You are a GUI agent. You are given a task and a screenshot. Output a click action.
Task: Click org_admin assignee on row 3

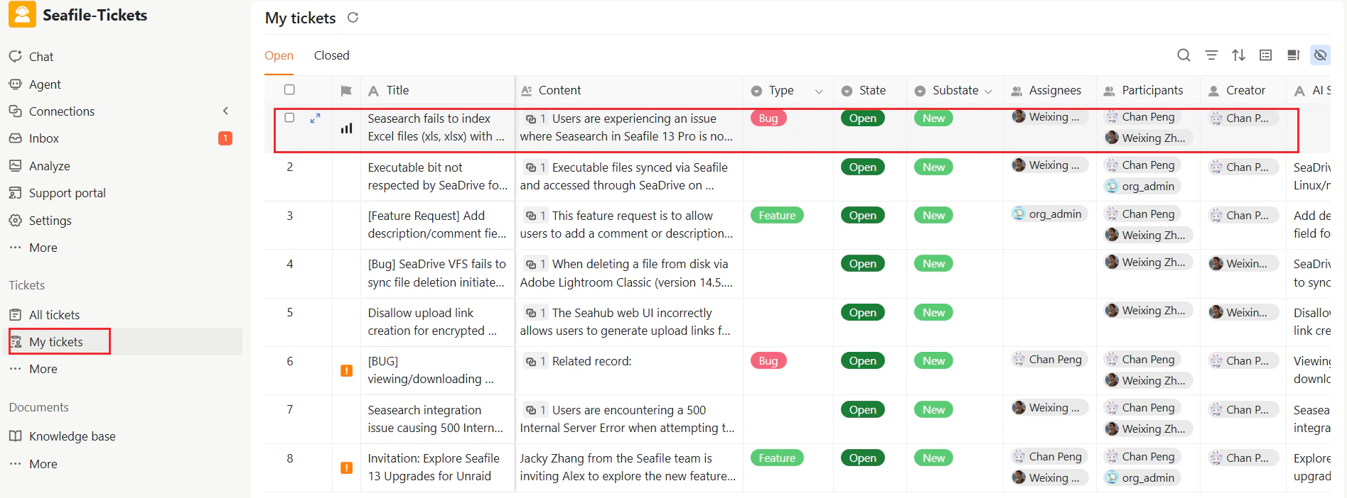coord(1049,214)
